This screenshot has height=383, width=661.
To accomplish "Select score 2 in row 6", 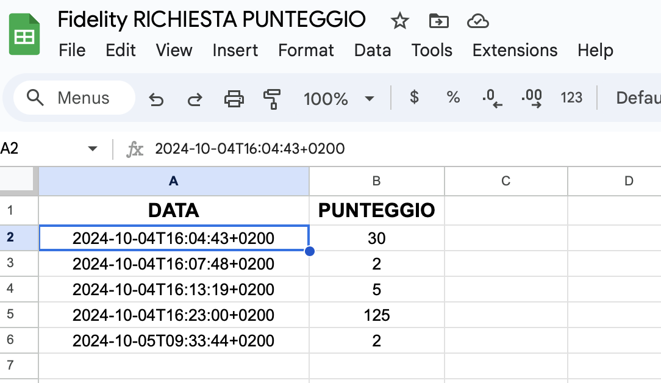I will 376,340.
